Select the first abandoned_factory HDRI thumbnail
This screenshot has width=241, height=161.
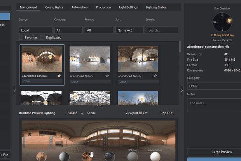[x=90, y=59]
